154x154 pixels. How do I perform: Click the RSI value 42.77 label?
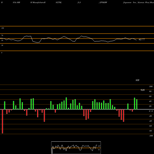[x=142, y=39]
